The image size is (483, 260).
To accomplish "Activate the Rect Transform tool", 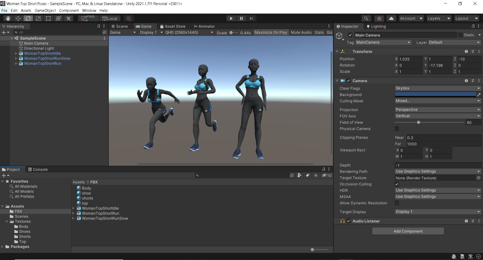I will (x=48, y=18).
